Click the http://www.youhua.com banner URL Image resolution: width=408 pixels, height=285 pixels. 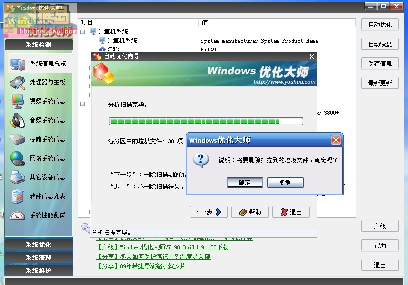click(x=284, y=82)
